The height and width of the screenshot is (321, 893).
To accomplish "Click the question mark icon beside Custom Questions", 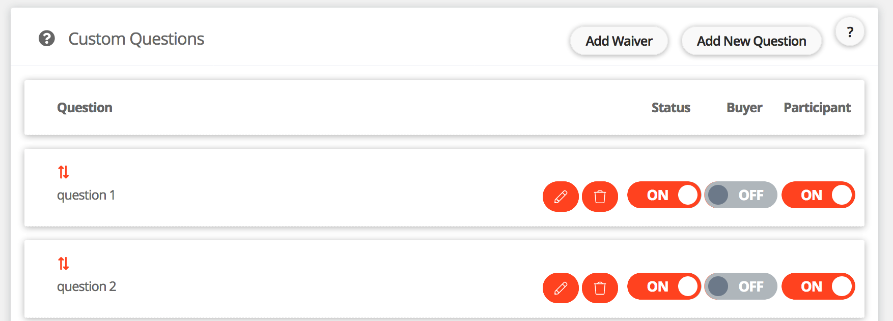I will point(47,39).
